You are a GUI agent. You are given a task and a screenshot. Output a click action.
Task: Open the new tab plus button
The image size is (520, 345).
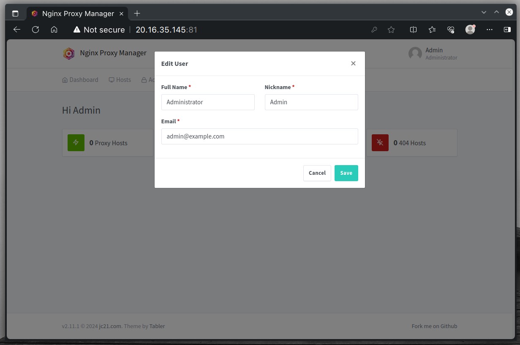click(137, 14)
